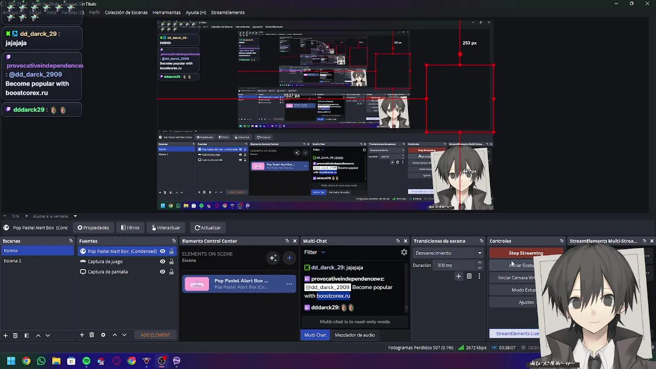The width and height of the screenshot is (656, 369).
Task: Close the Elements Control Center panel
Action: (295, 241)
